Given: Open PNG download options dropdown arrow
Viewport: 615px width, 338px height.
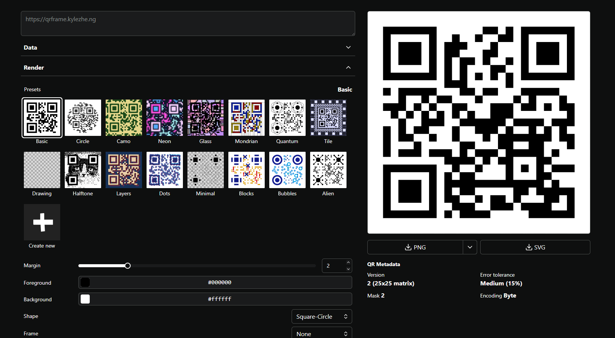Looking at the screenshot, I should (470, 247).
